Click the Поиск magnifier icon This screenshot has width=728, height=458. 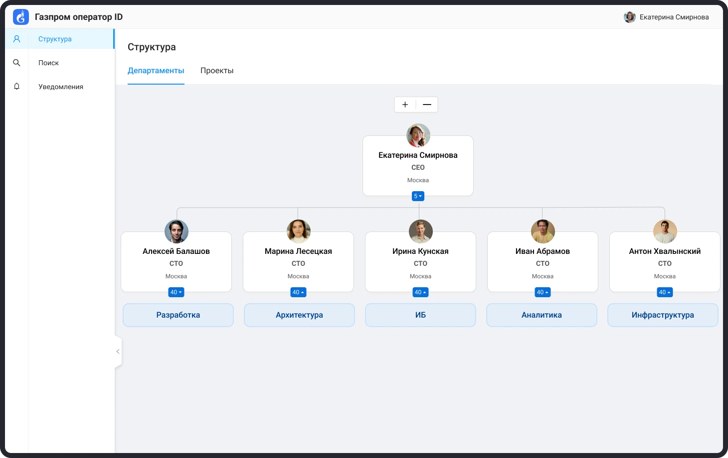click(16, 63)
